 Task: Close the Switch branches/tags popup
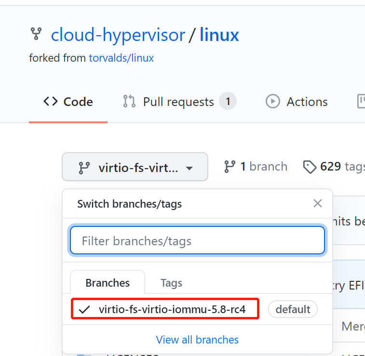coord(318,203)
